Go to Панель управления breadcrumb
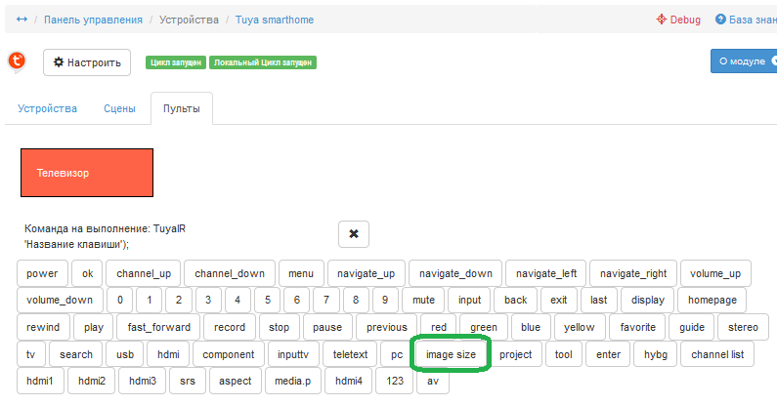 (93, 20)
